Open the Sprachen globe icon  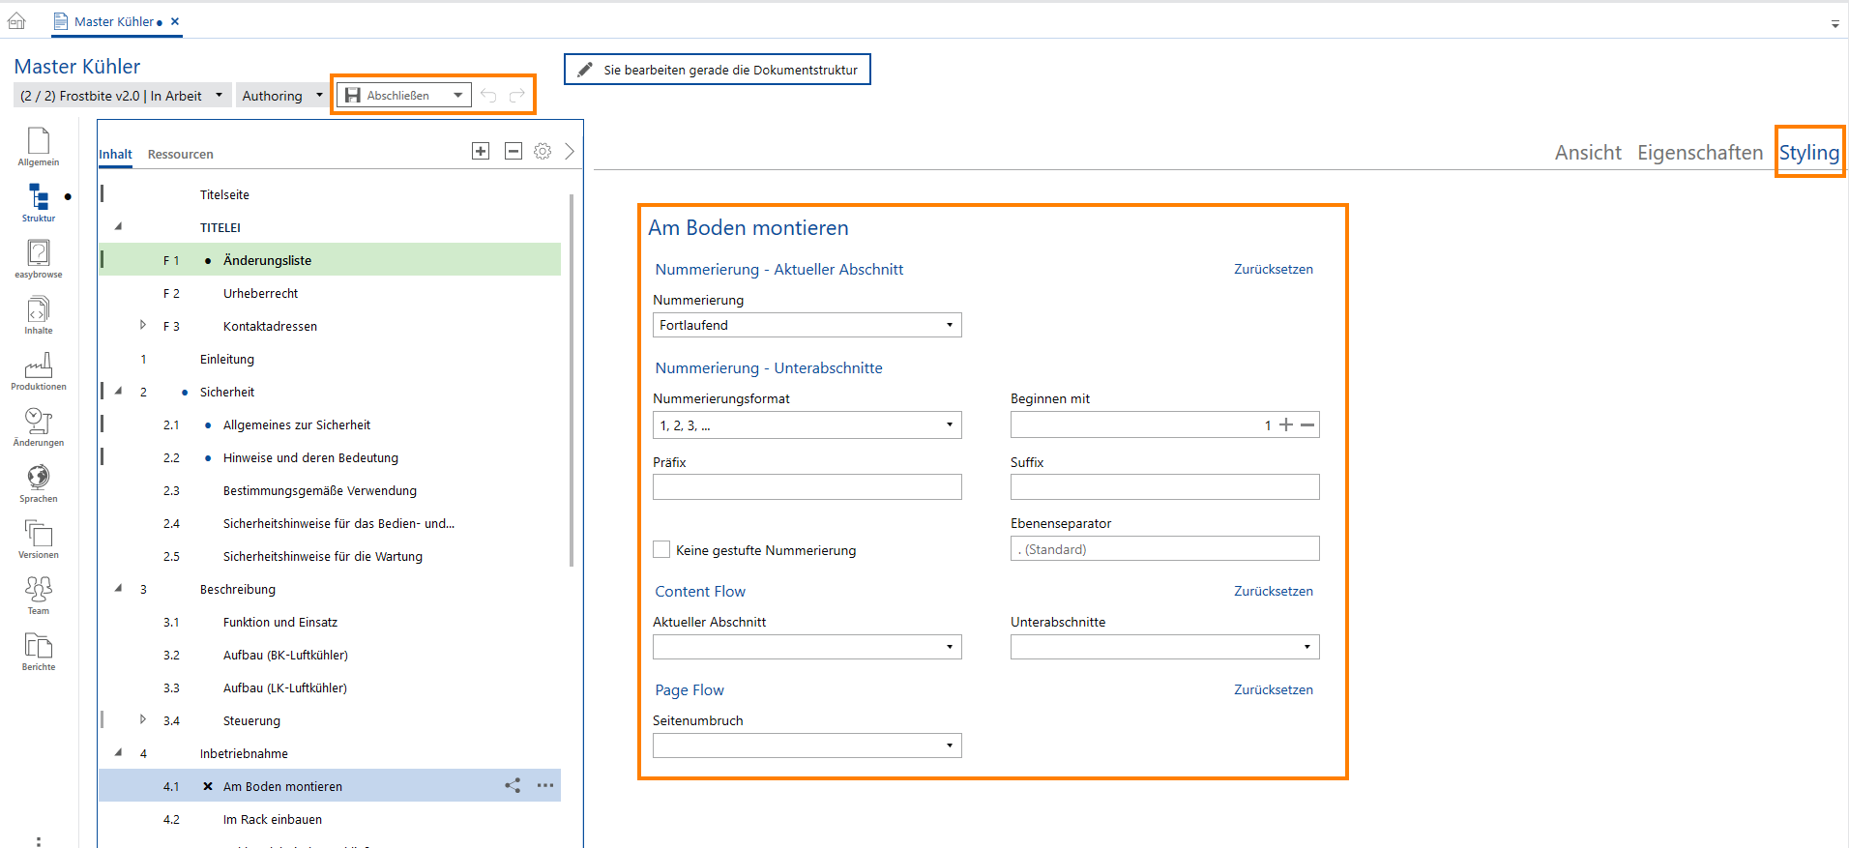[x=39, y=482]
